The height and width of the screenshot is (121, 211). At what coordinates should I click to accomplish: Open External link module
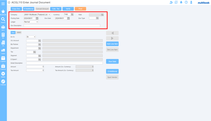[3, 82]
